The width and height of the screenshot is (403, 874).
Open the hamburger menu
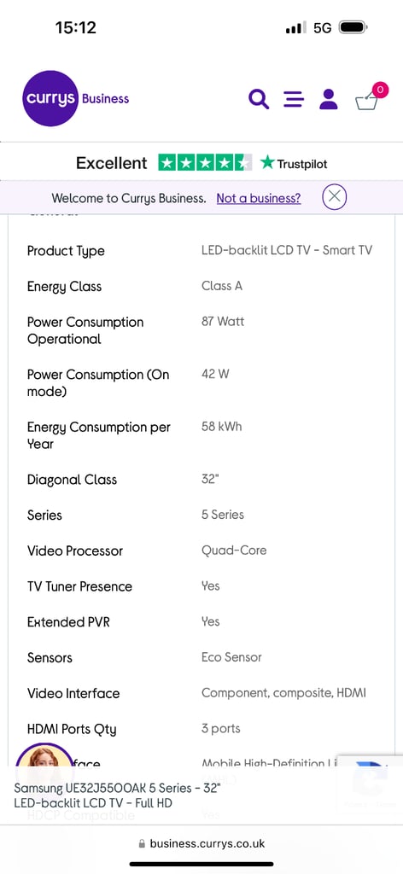pyautogui.click(x=294, y=99)
